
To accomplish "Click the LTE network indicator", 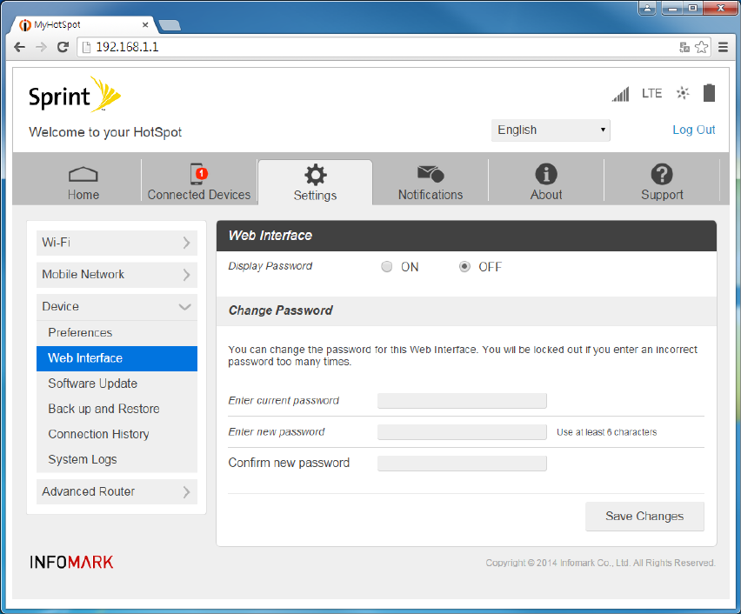I will (651, 94).
